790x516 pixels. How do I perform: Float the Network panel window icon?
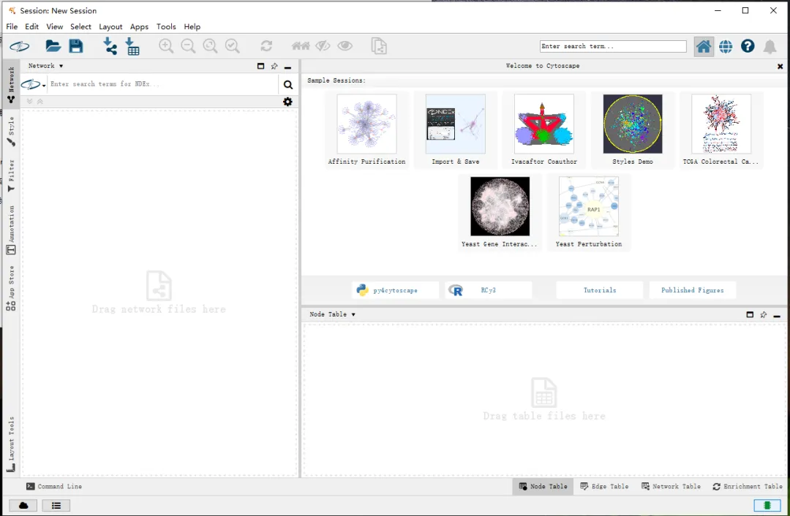260,66
